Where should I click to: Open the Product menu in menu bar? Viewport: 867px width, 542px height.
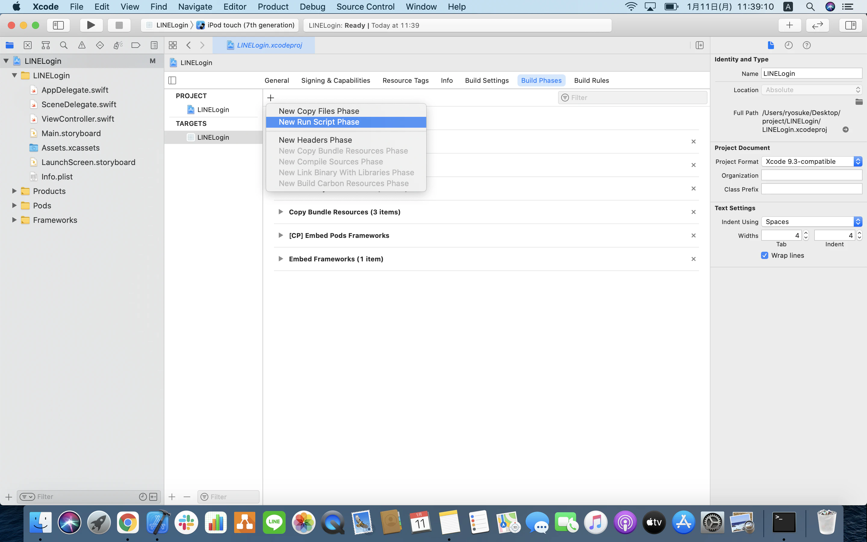[x=273, y=6]
